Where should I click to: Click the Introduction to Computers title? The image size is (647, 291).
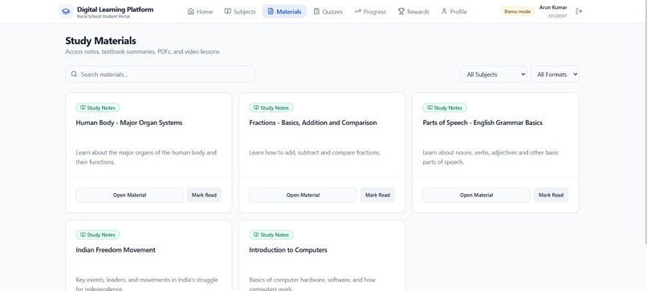pos(288,250)
